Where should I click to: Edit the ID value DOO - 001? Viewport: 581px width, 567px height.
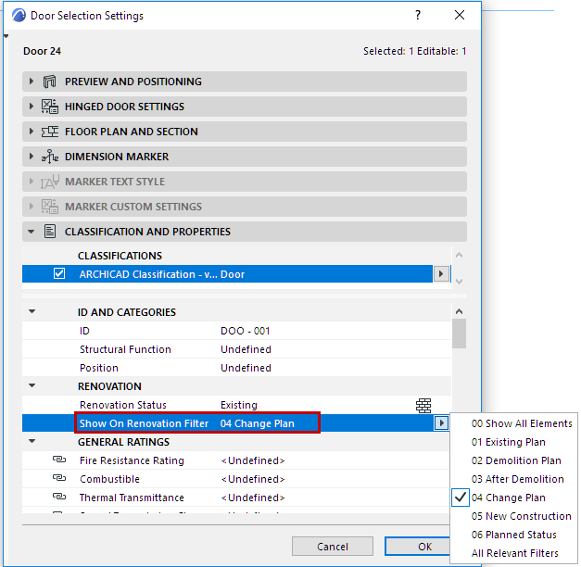point(245,331)
